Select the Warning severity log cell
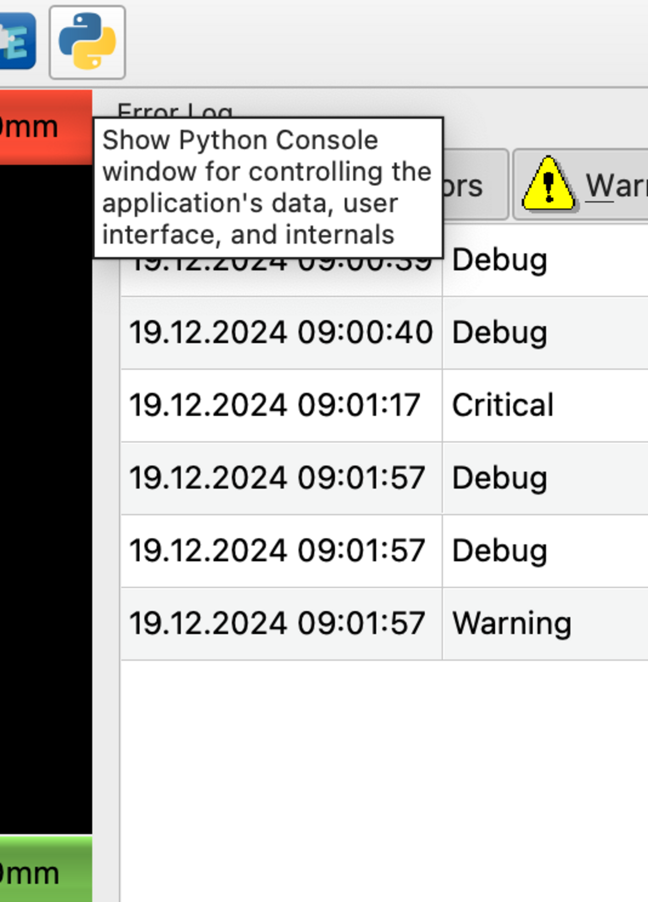Screen dimensions: 648x902 (511, 624)
